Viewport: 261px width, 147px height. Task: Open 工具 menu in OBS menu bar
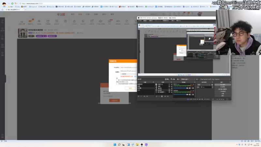click(x=173, y=21)
